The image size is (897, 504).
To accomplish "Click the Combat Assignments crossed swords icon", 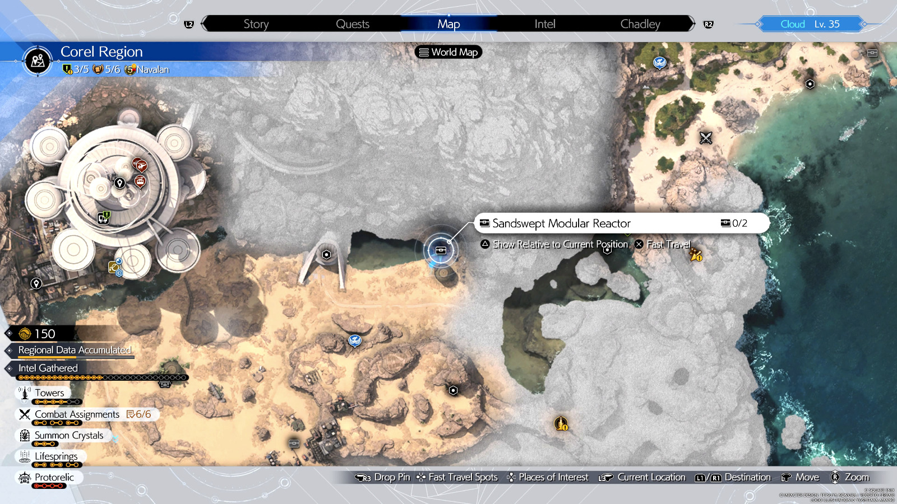I will (24, 414).
